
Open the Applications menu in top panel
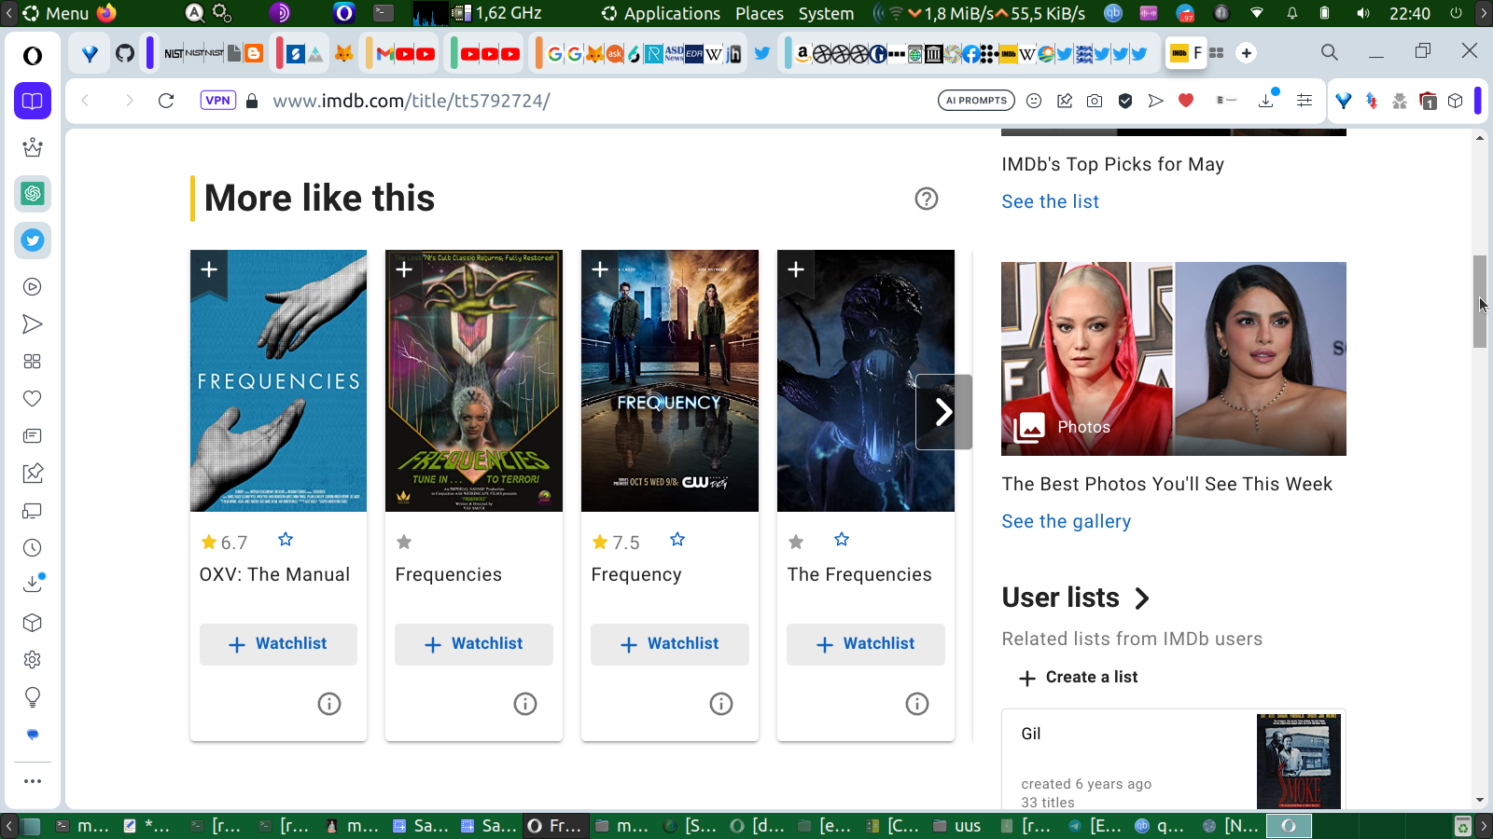[x=662, y=13]
